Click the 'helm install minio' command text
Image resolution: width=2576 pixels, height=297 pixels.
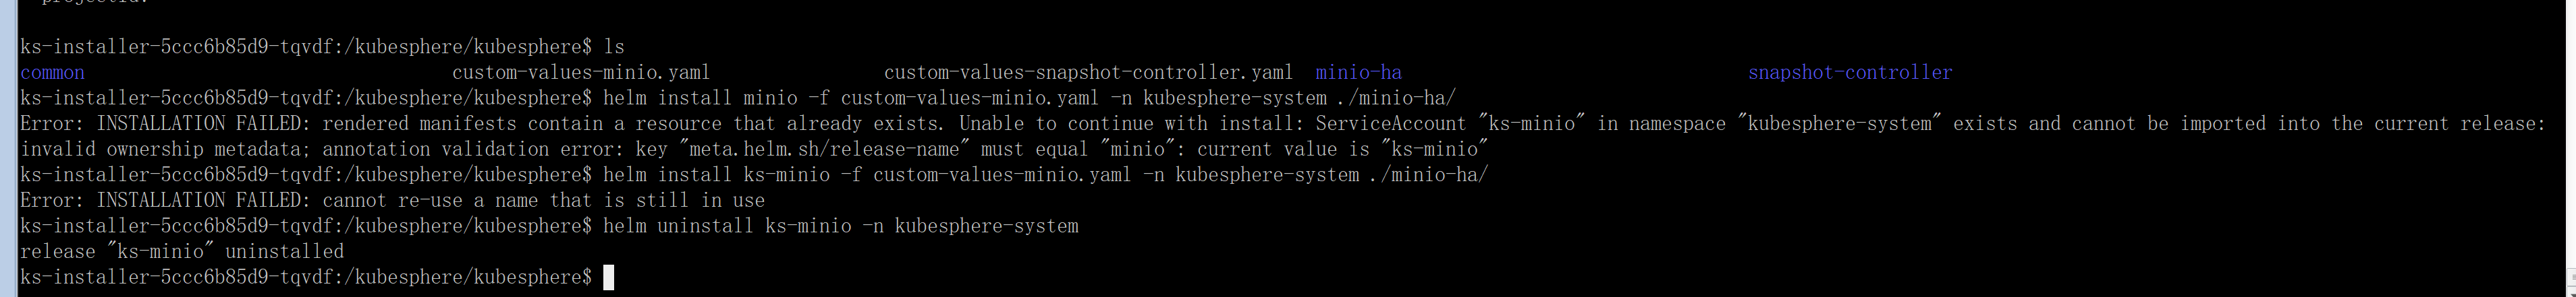[x=700, y=98]
